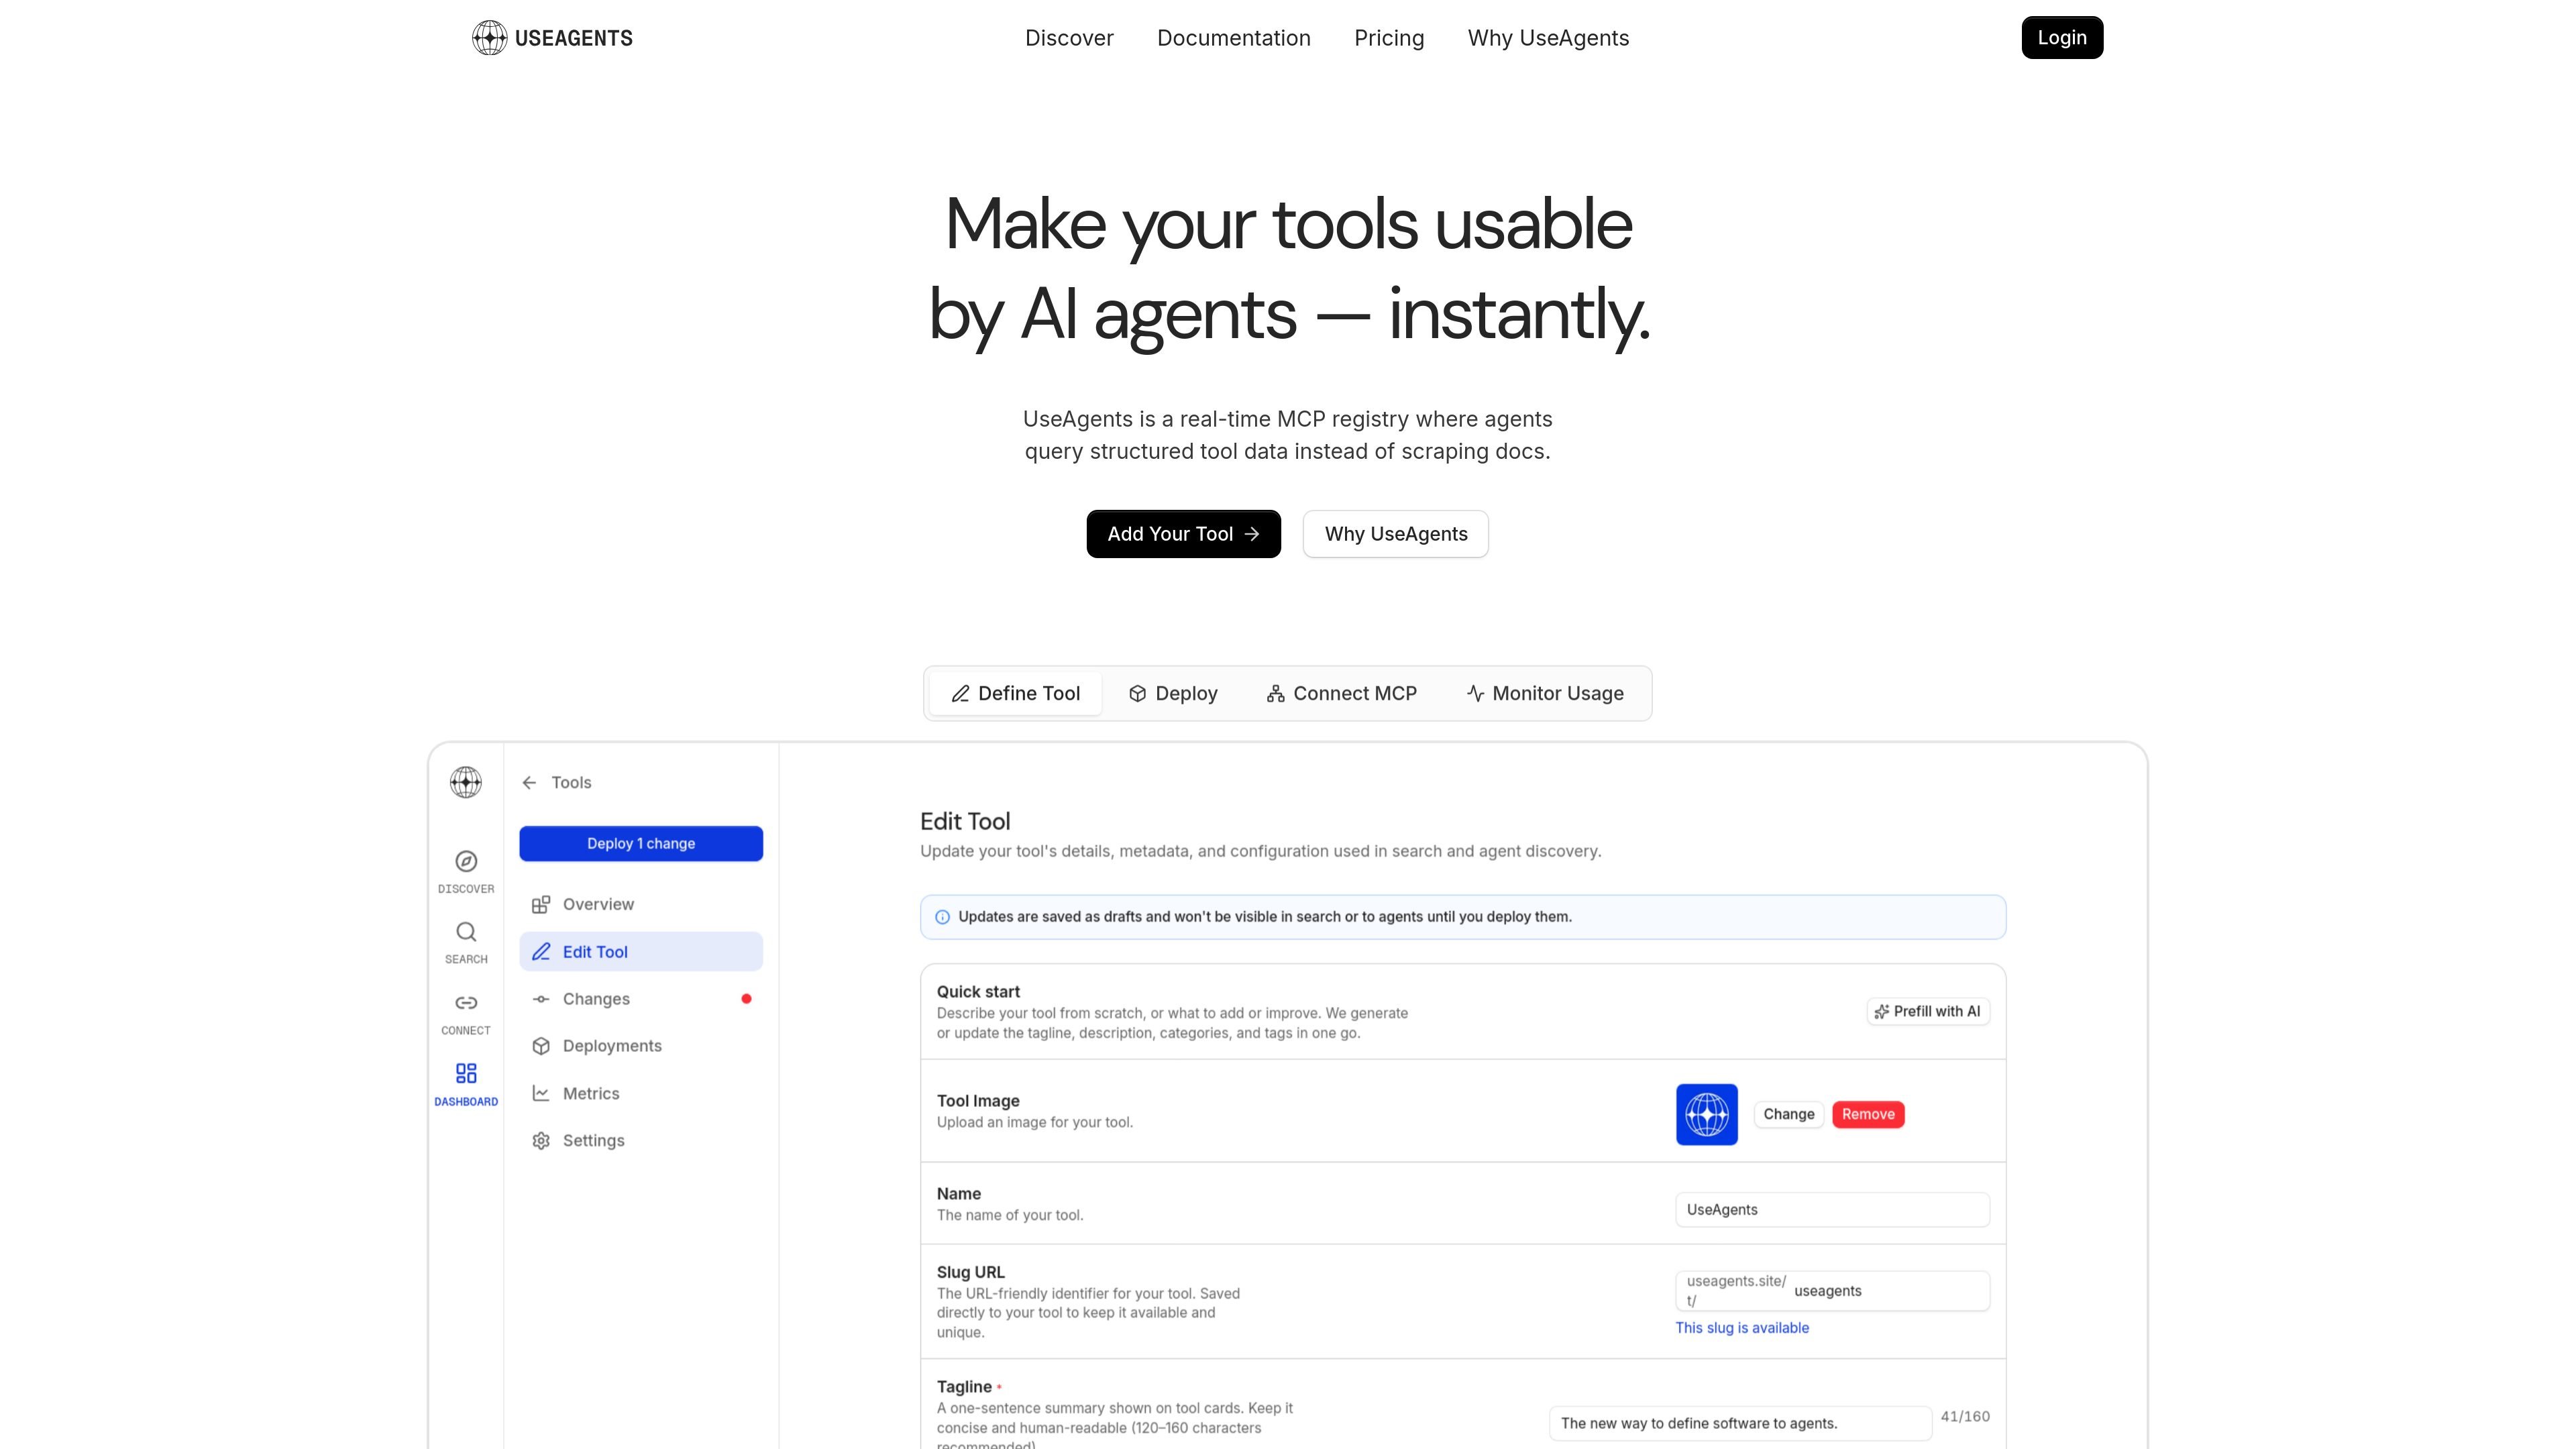The width and height of the screenshot is (2576, 1449).
Task: Open Settings in the tool menu
Action: 641,1141
